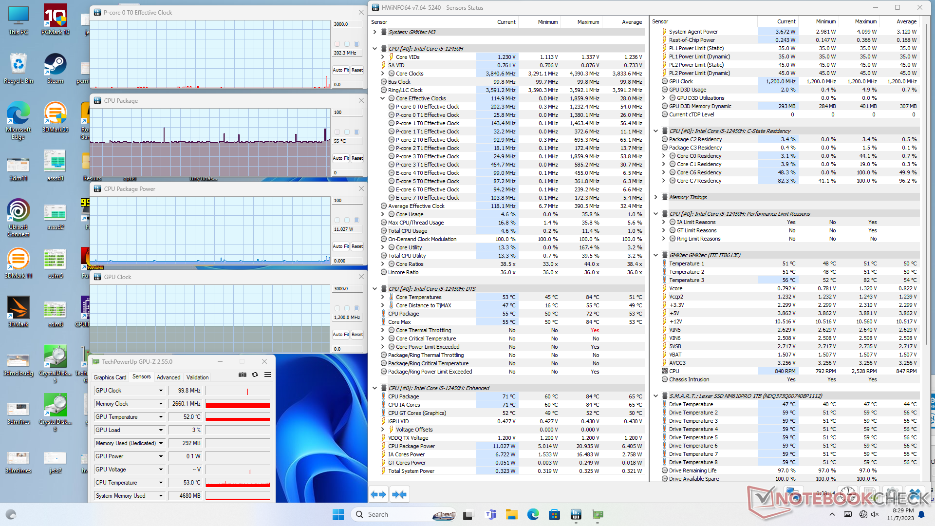This screenshot has height=526, width=935.
Task: Switch to the Graphics Card tab in GPU-Z
Action: coord(110,377)
